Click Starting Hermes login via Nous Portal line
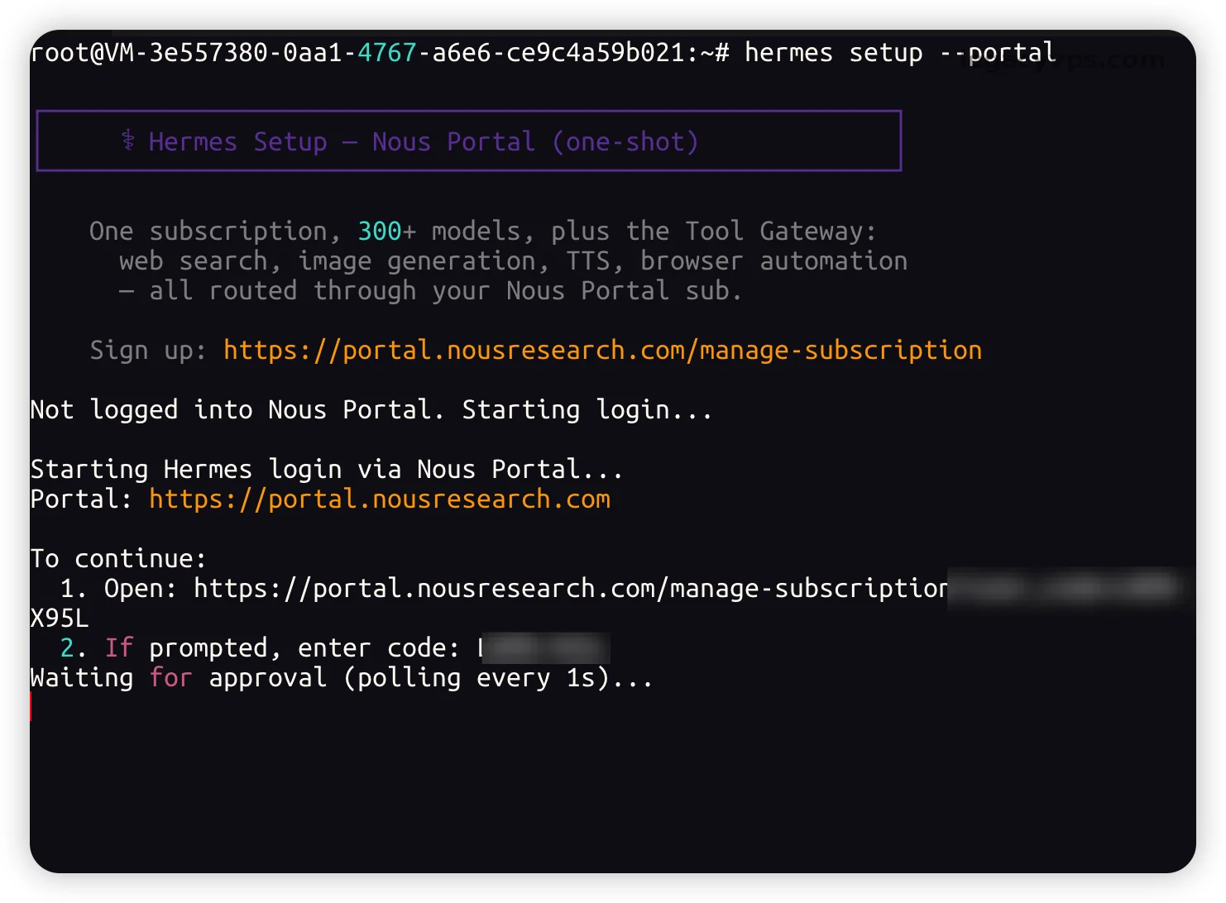Screen dimensions: 1226x903 327,469
